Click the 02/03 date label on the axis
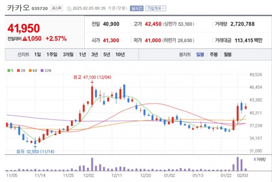This screenshot has width=272, height=182. point(242,175)
